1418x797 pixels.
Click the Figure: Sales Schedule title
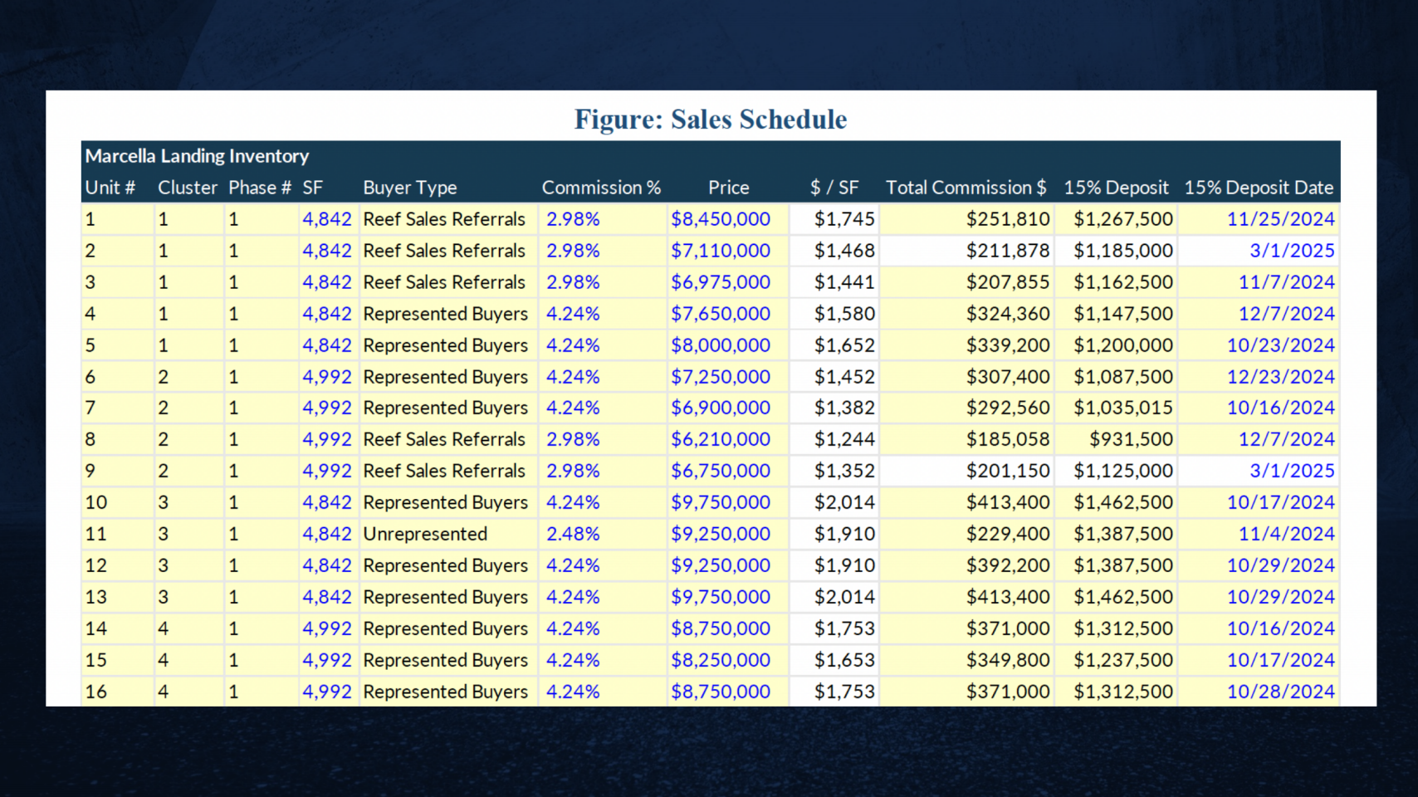pyautogui.click(x=710, y=120)
